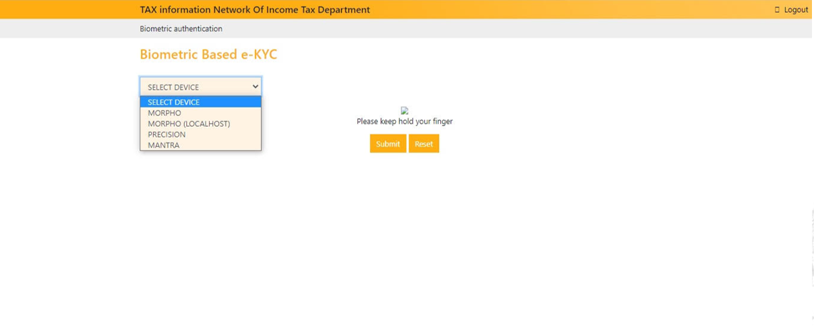Viewport: 814px width, 328px height.
Task: Pick MORPHO (LOCALHOST) device option
Action: [x=200, y=124]
